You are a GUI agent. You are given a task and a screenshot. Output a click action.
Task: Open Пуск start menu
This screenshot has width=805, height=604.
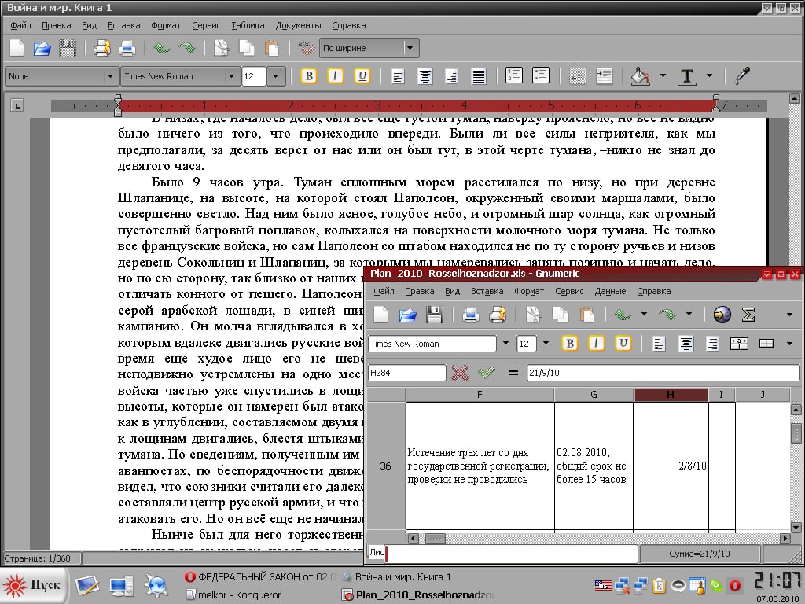[x=32, y=585]
